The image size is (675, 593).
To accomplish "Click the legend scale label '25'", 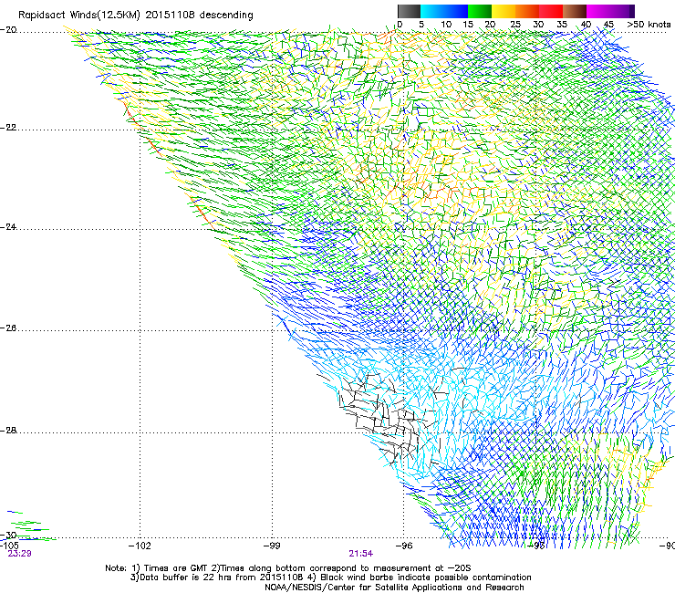I will click(515, 25).
